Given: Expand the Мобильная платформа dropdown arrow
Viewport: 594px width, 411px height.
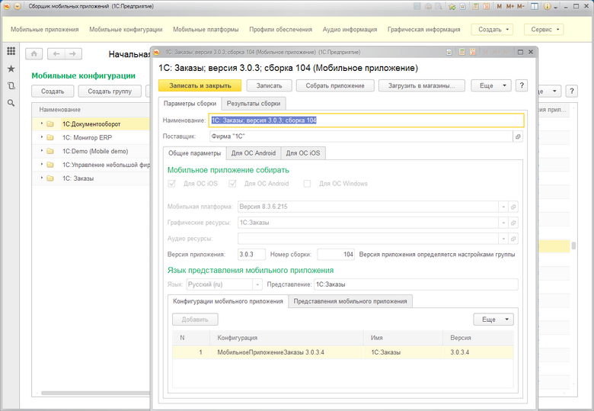Looking at the screenshot, I should (x=503, y=207).
